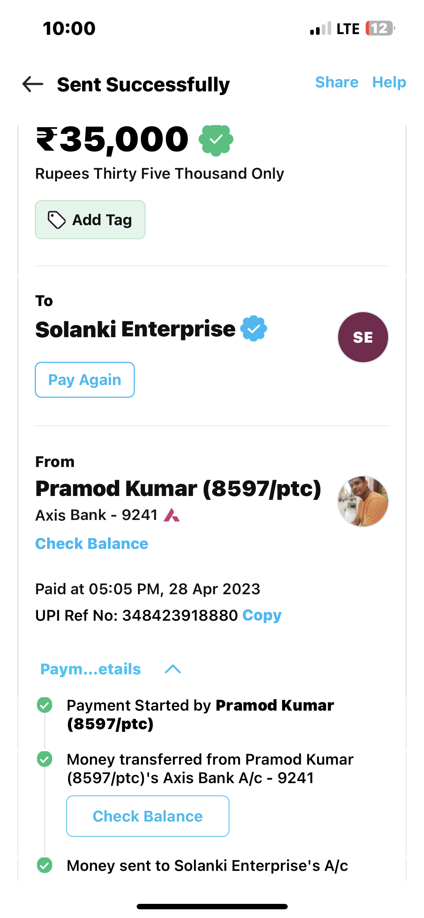Open Share from the header
The height and width of the screenshot is (918, 424).
[337, 82]
